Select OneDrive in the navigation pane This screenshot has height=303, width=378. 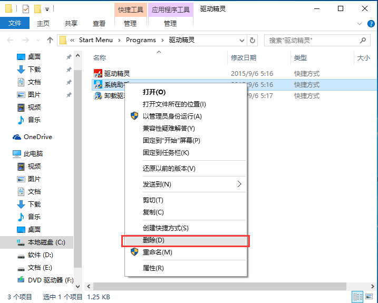(x=38, y=137)
